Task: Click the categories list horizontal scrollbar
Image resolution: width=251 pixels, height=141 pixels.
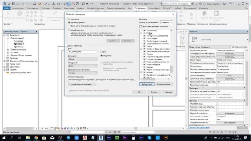Action: [149, 79]
